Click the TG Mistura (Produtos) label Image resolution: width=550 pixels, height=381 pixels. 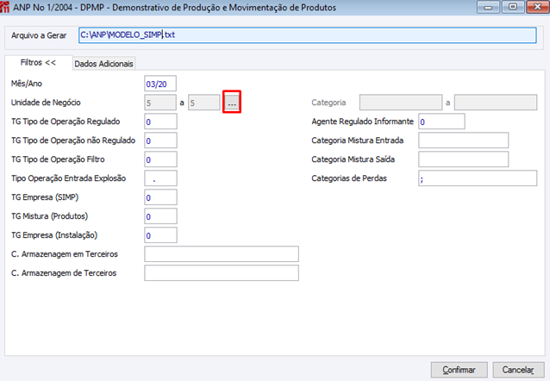pos(49,216)
